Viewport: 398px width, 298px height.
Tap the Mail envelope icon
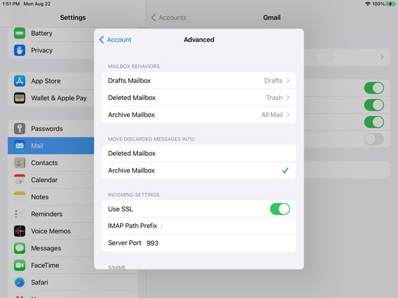coord(19,145)
